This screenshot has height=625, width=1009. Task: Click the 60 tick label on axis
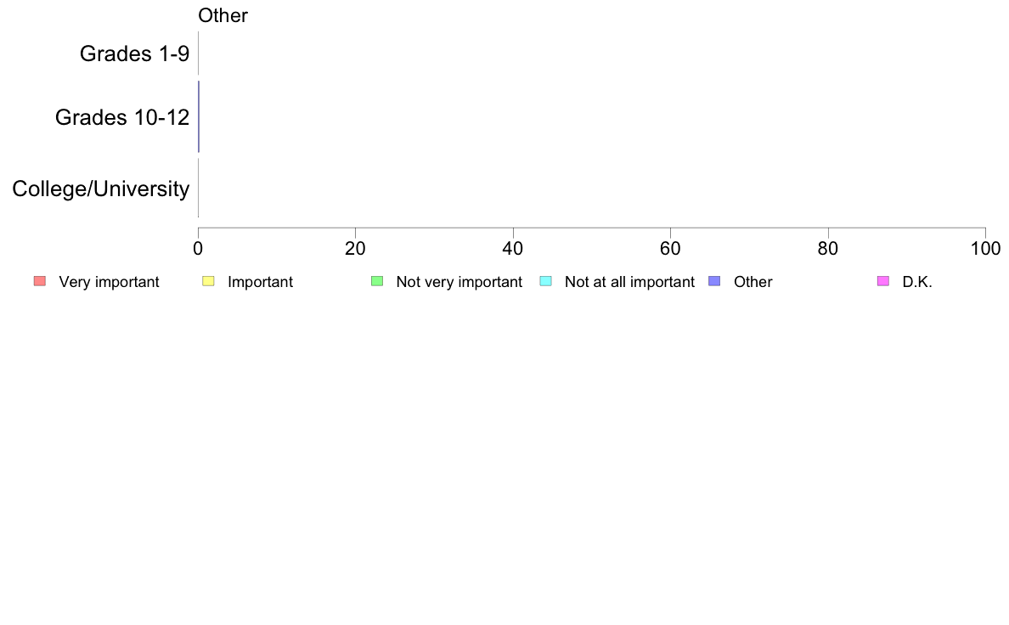coord(670,249)
